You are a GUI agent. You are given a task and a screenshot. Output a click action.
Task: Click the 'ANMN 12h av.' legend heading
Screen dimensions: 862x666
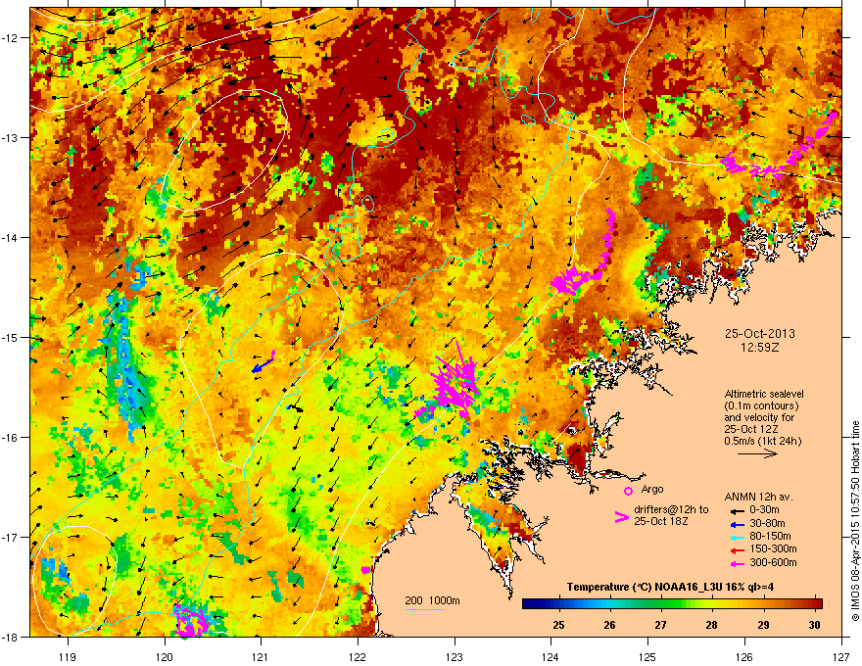point(758,498)
